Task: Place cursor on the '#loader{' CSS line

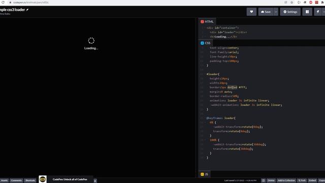Action: pyautogui.click(x=213, y=74)
